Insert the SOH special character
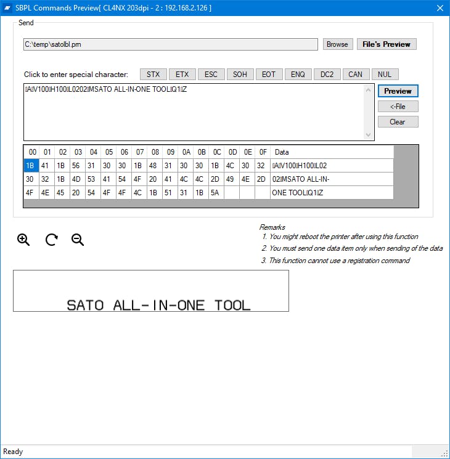 [240, 75]
